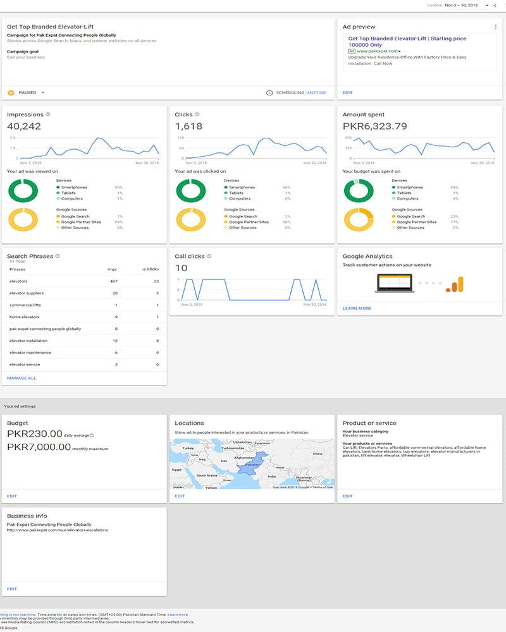Expand the pakexpat.com URL arrow in ad preview
This screenshot has height=632, width=506.
[400, 51]
